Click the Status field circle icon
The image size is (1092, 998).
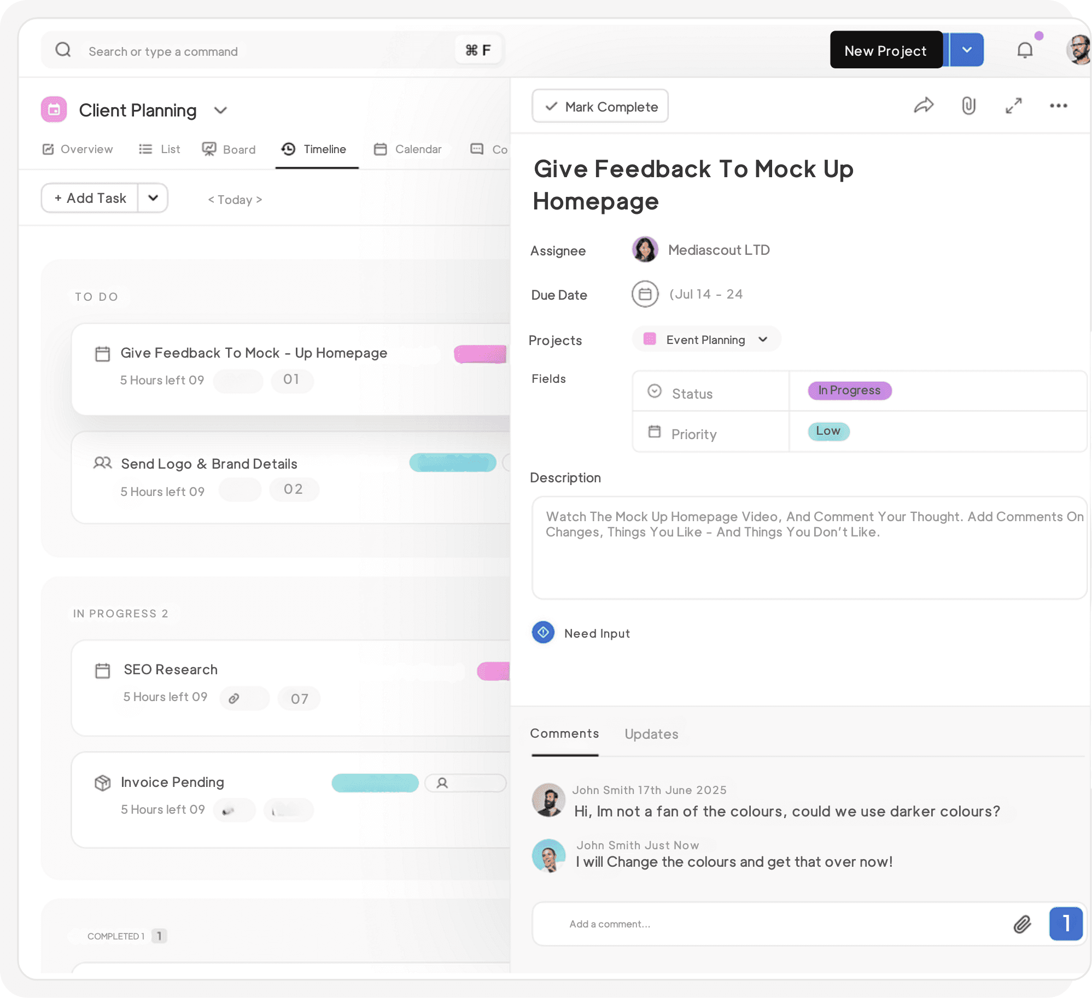(655, 391)
